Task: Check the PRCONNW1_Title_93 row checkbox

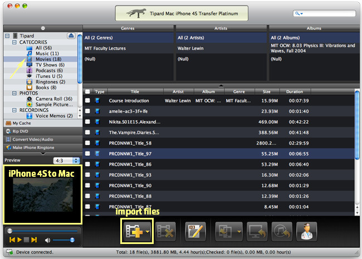Action: point(87,175)
